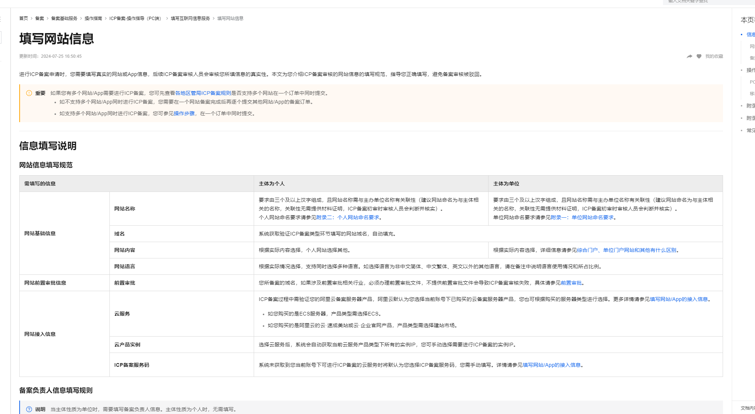Open 填写互联网信息服务 breadcrumb
755x414 pixels.
point(190,19)
